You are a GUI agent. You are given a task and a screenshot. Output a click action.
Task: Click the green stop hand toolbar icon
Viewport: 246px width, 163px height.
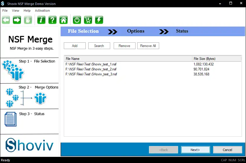[x=28, y=20]
